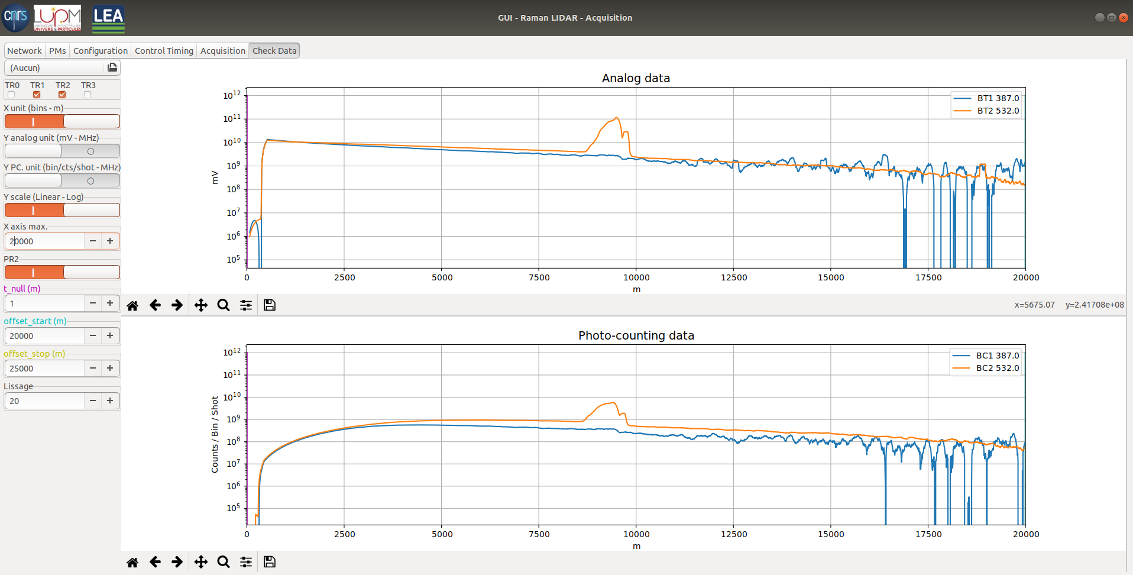Toggle the X unit bins-m slider
Image resolution: width=1133 pixels, height=575 pixels.
tap(62, 121)
